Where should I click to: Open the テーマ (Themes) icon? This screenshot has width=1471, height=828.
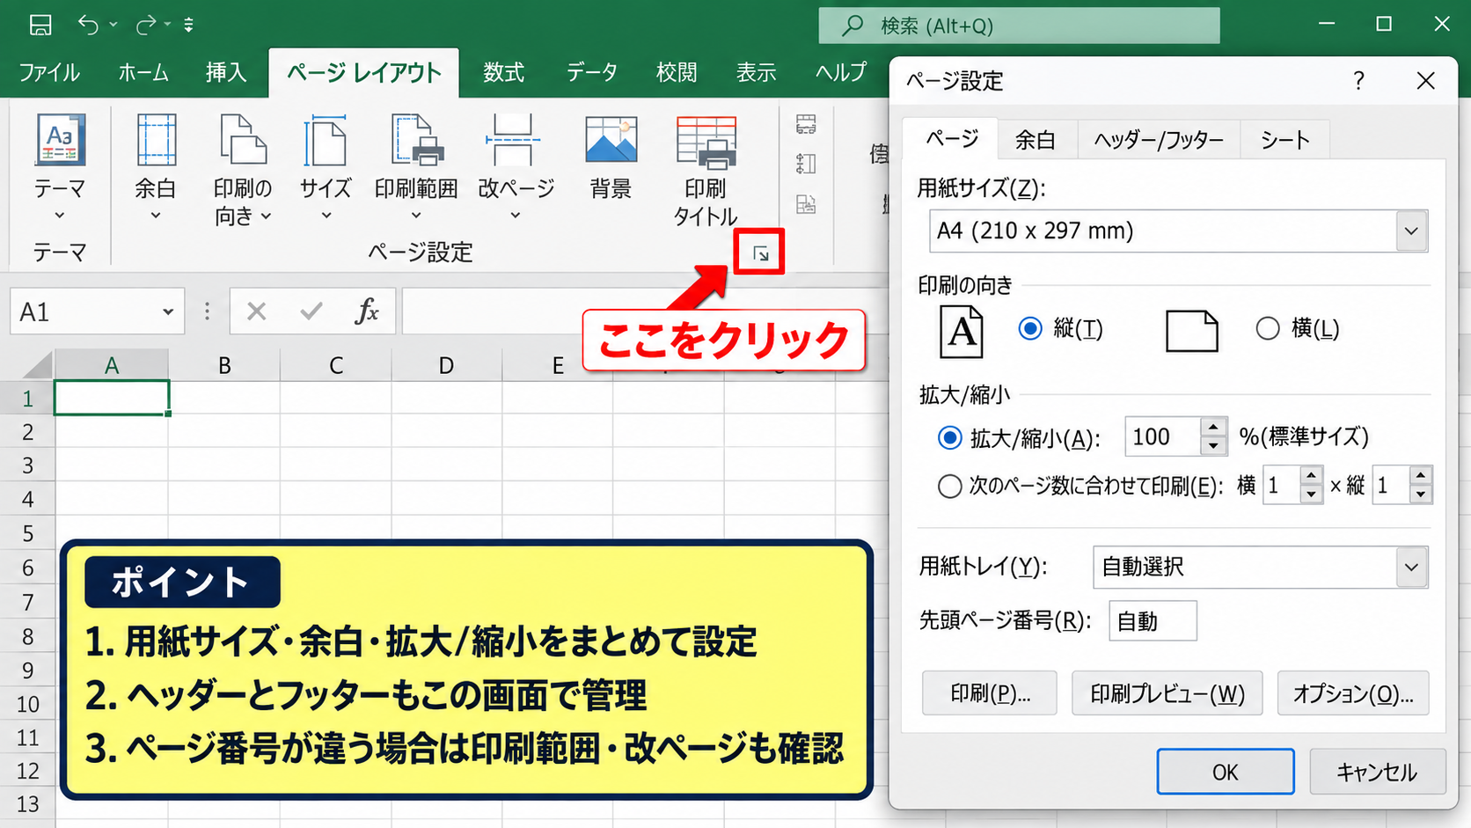pos(60,141)
